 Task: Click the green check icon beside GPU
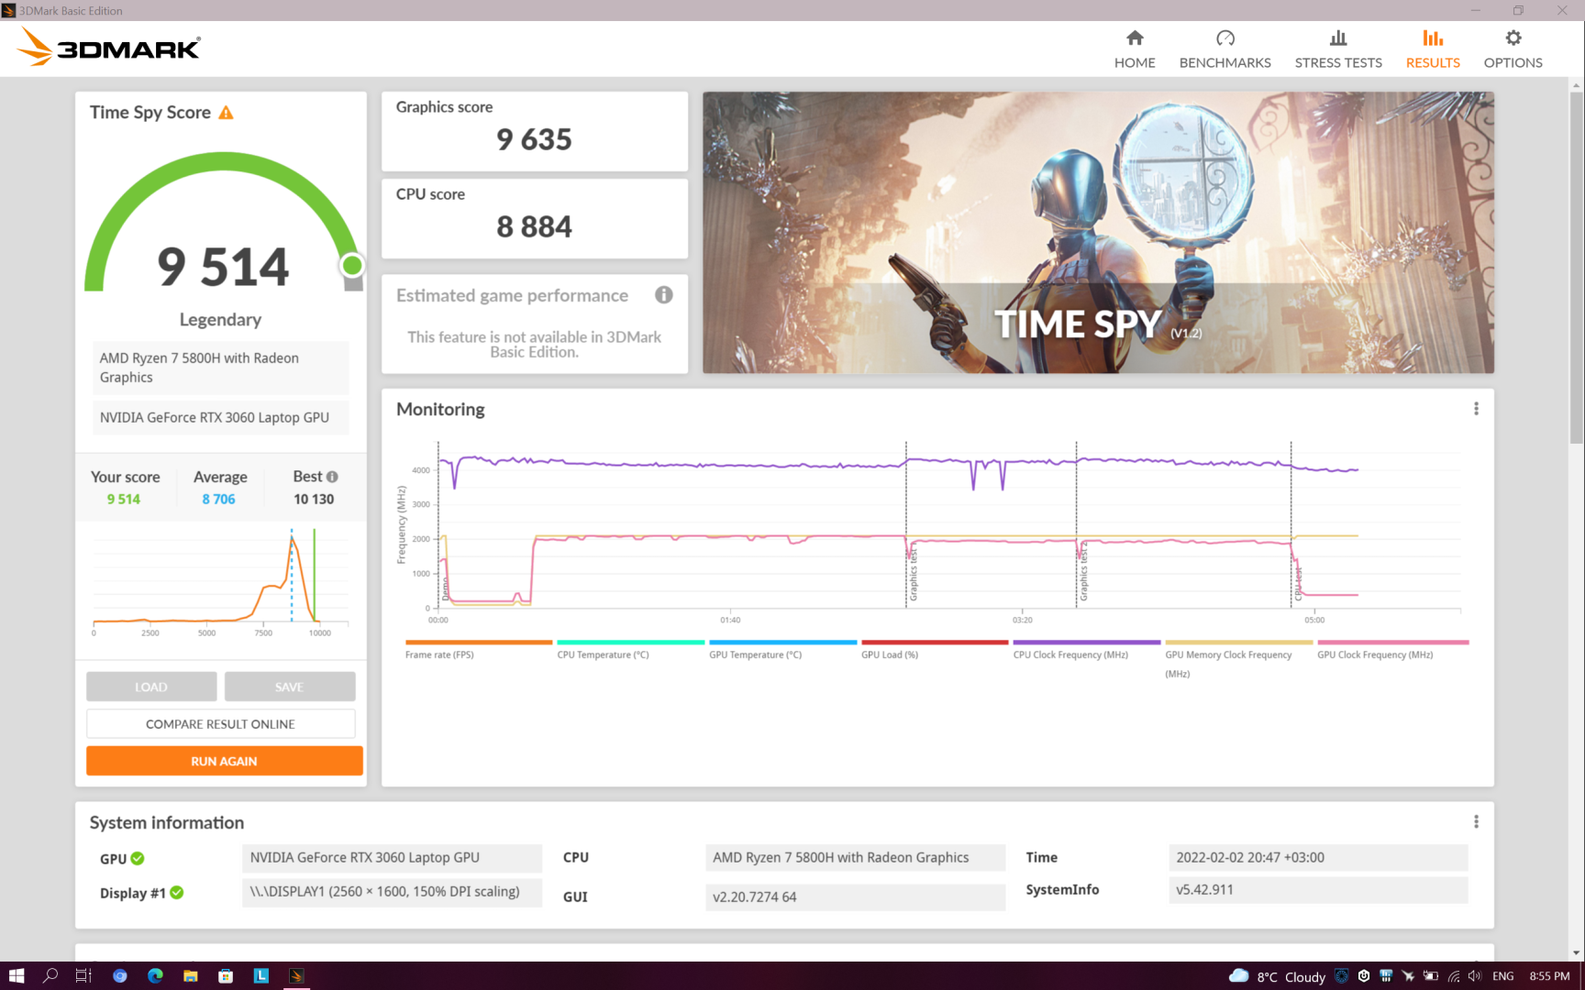coord(138,859)
